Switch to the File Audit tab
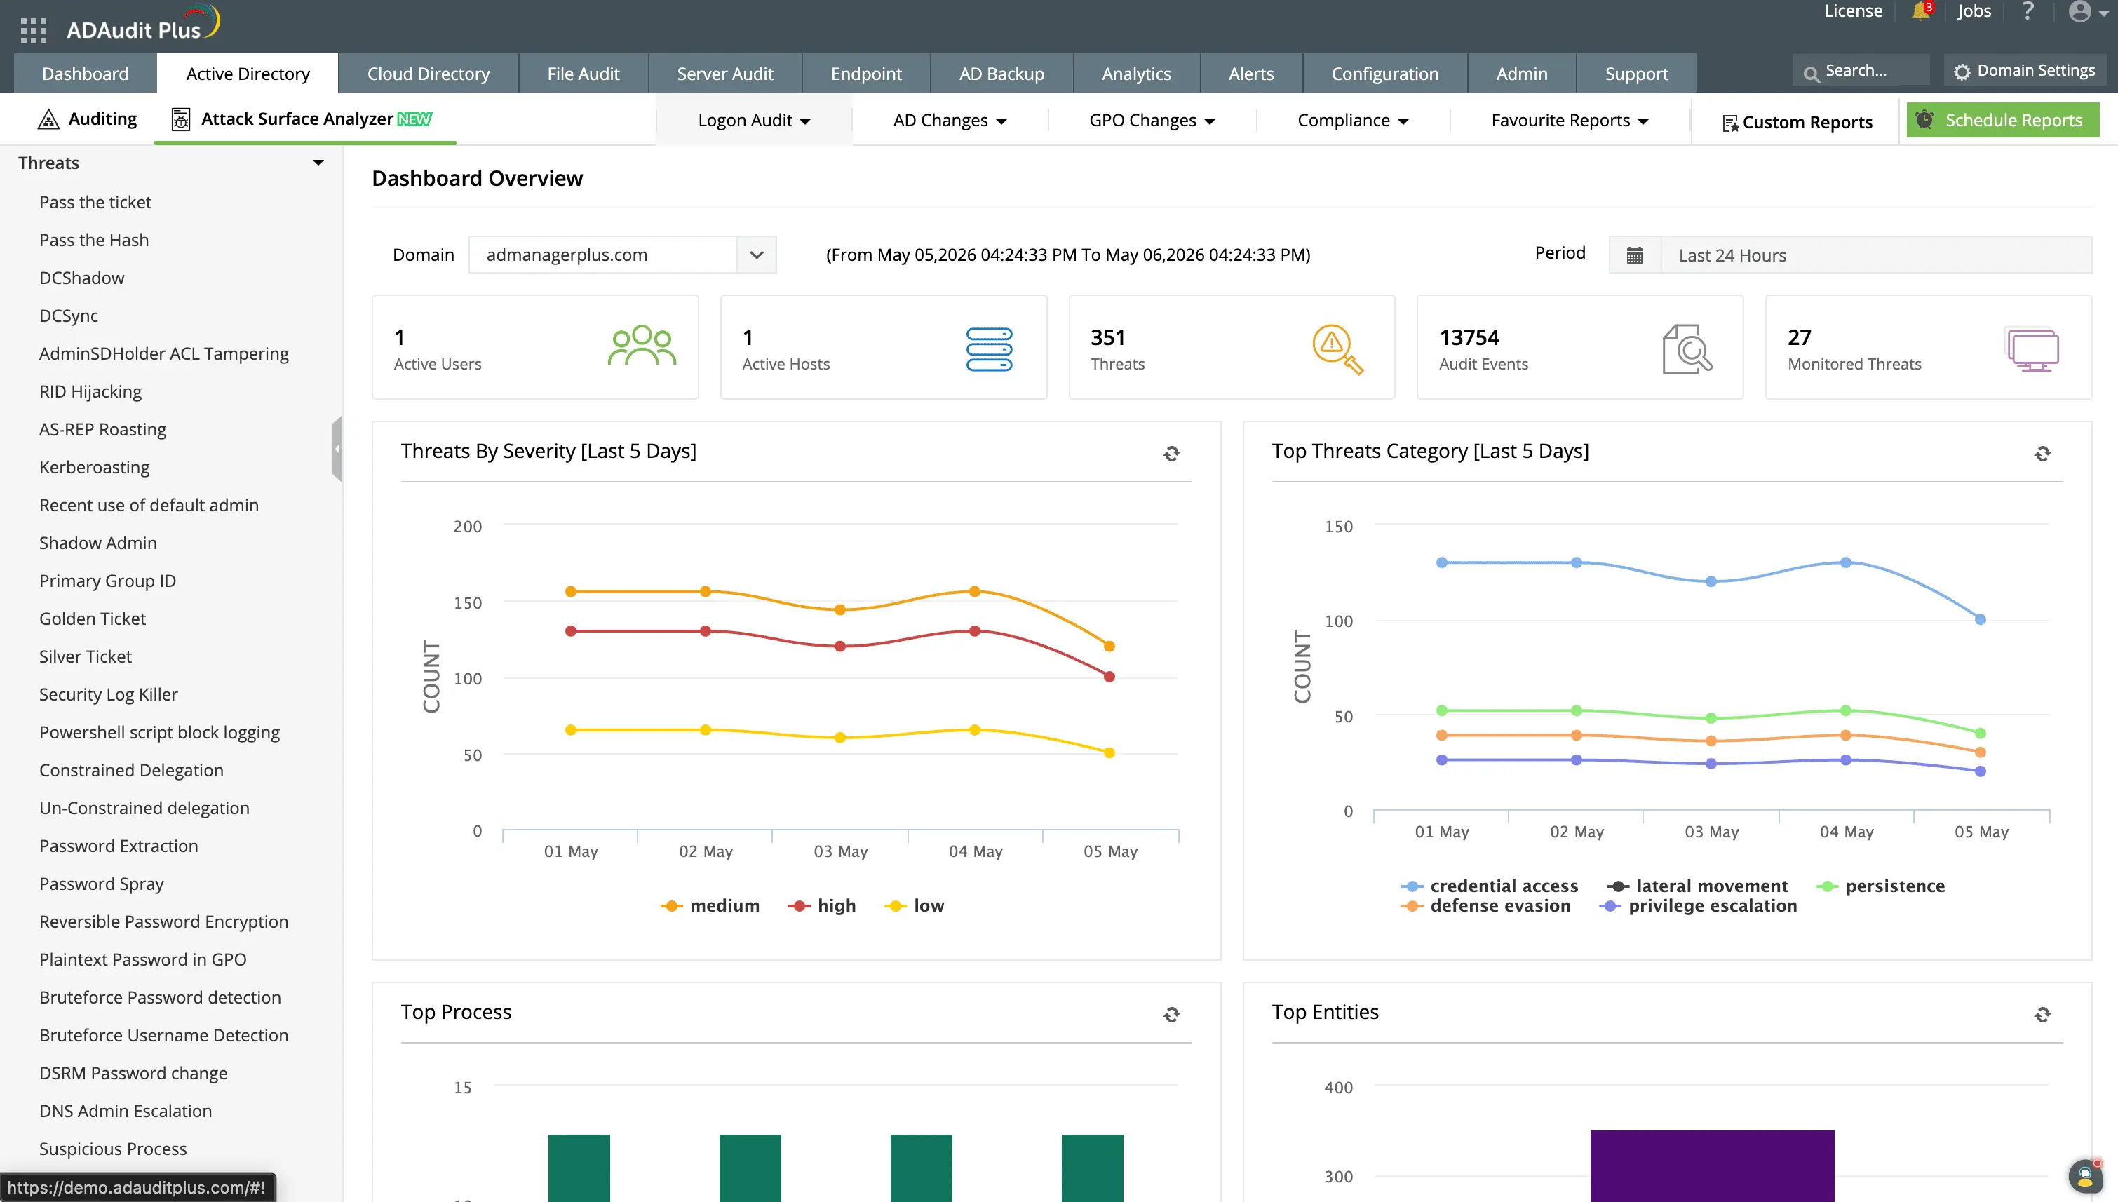The height and width of the screenshot is (1202, 2118). pos(583,74)
